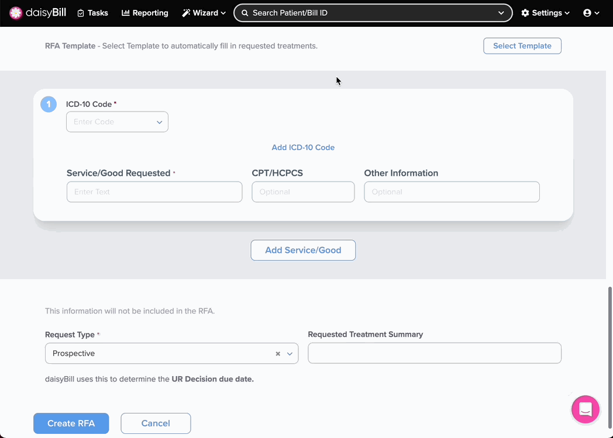Click the daisyBill logo

(x=37, y=13)
